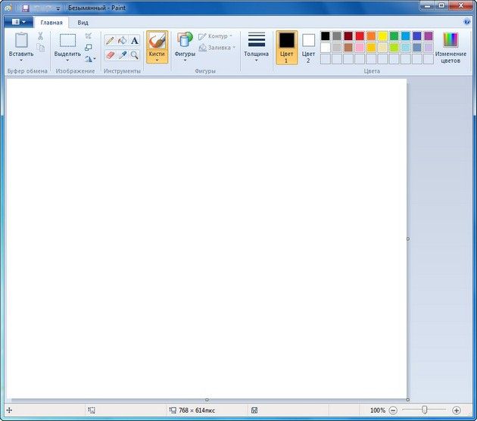The width and height of the screenshot is (477, 421).
Task: Click the zoom in plus button
Action: [x=456, y=410]
